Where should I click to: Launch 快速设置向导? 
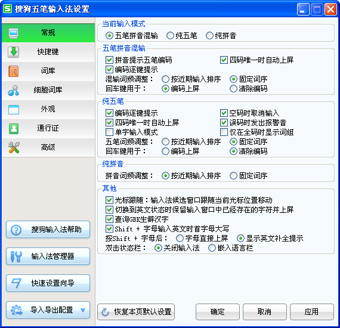point(48,283)
